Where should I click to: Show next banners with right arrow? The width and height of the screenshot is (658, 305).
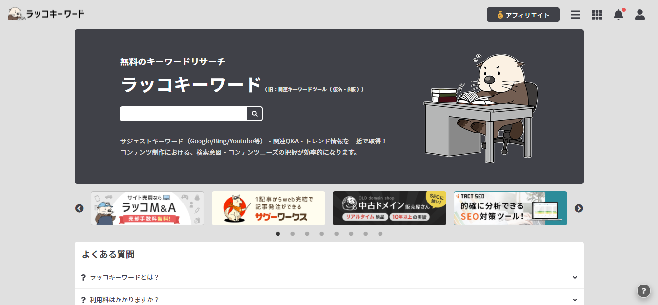click(x=578, y=208)
